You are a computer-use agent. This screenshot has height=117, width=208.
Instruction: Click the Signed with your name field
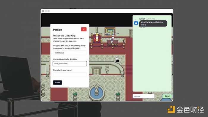[x=70, y=75]
